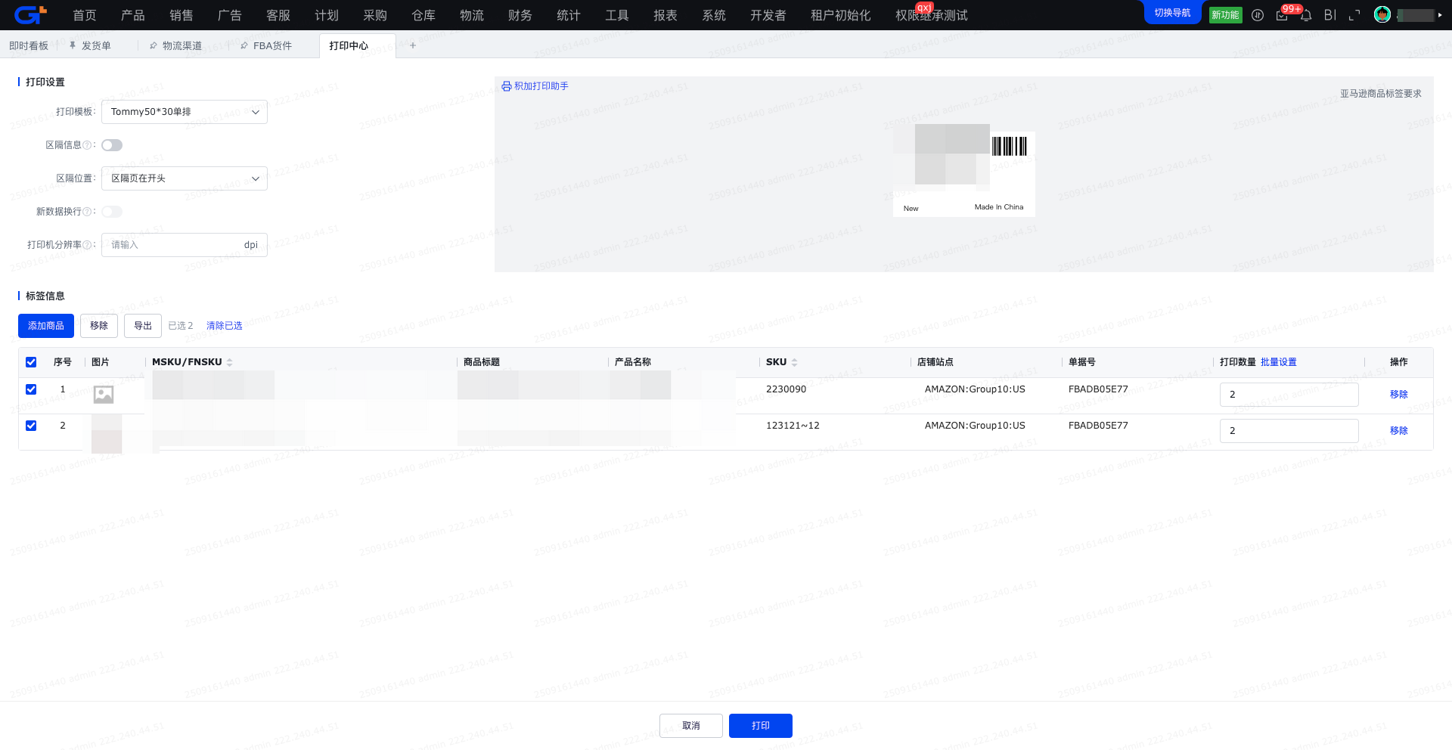Viewport: 1452px width, 750px height.
Task: Open the 租户初始化 menu
Action: point(841,15)
